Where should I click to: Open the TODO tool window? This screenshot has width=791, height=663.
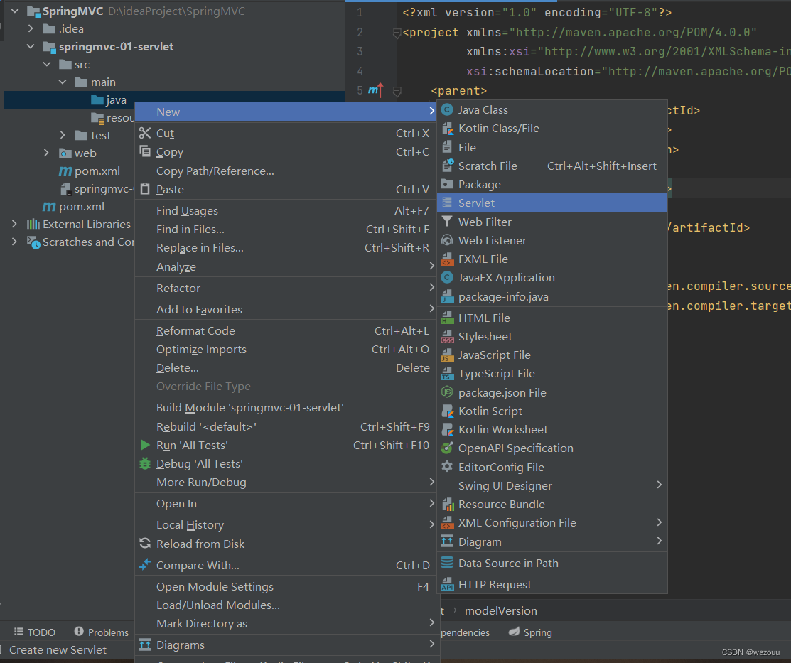point(35,632)
